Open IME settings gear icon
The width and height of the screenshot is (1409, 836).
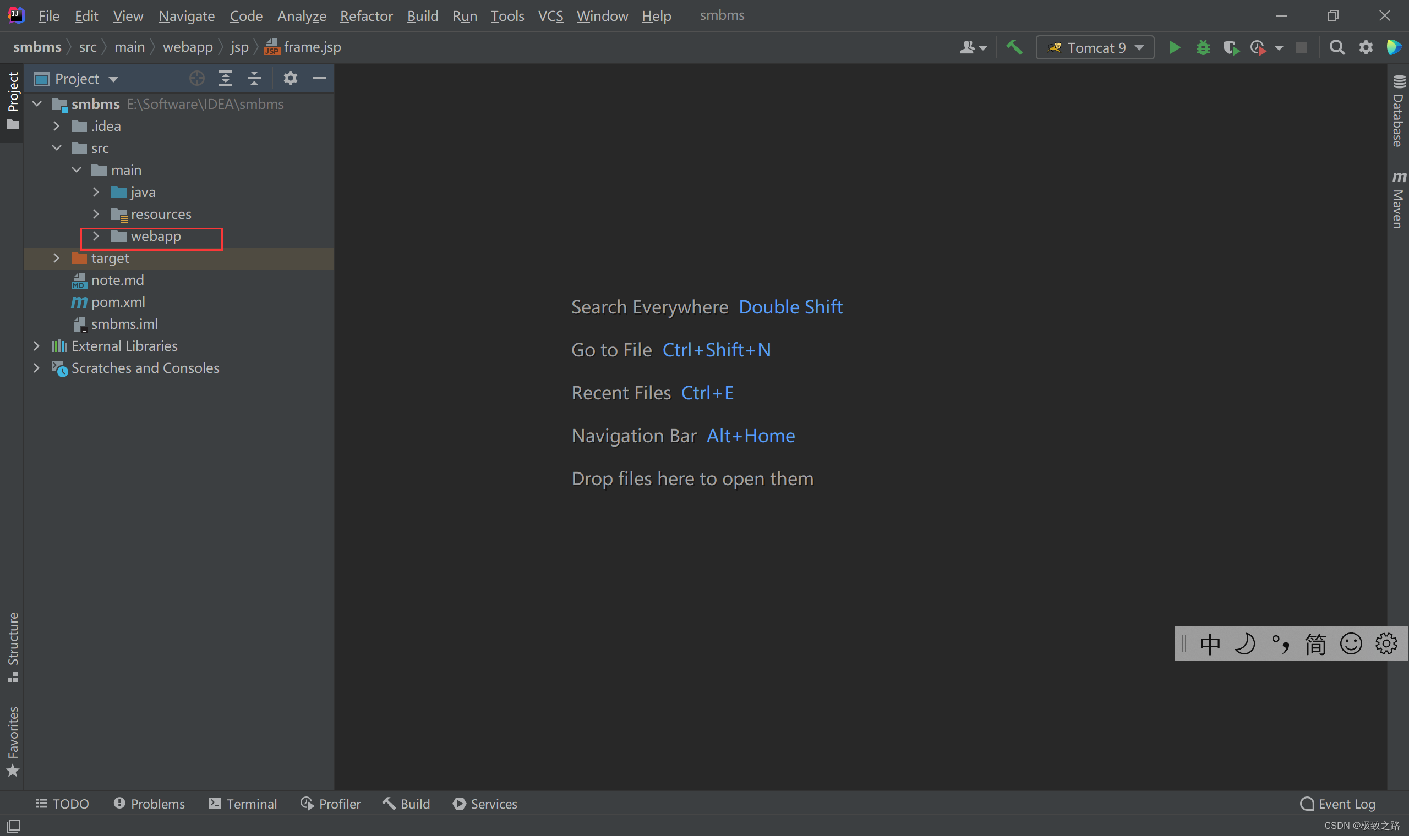tap(1386, 644)
